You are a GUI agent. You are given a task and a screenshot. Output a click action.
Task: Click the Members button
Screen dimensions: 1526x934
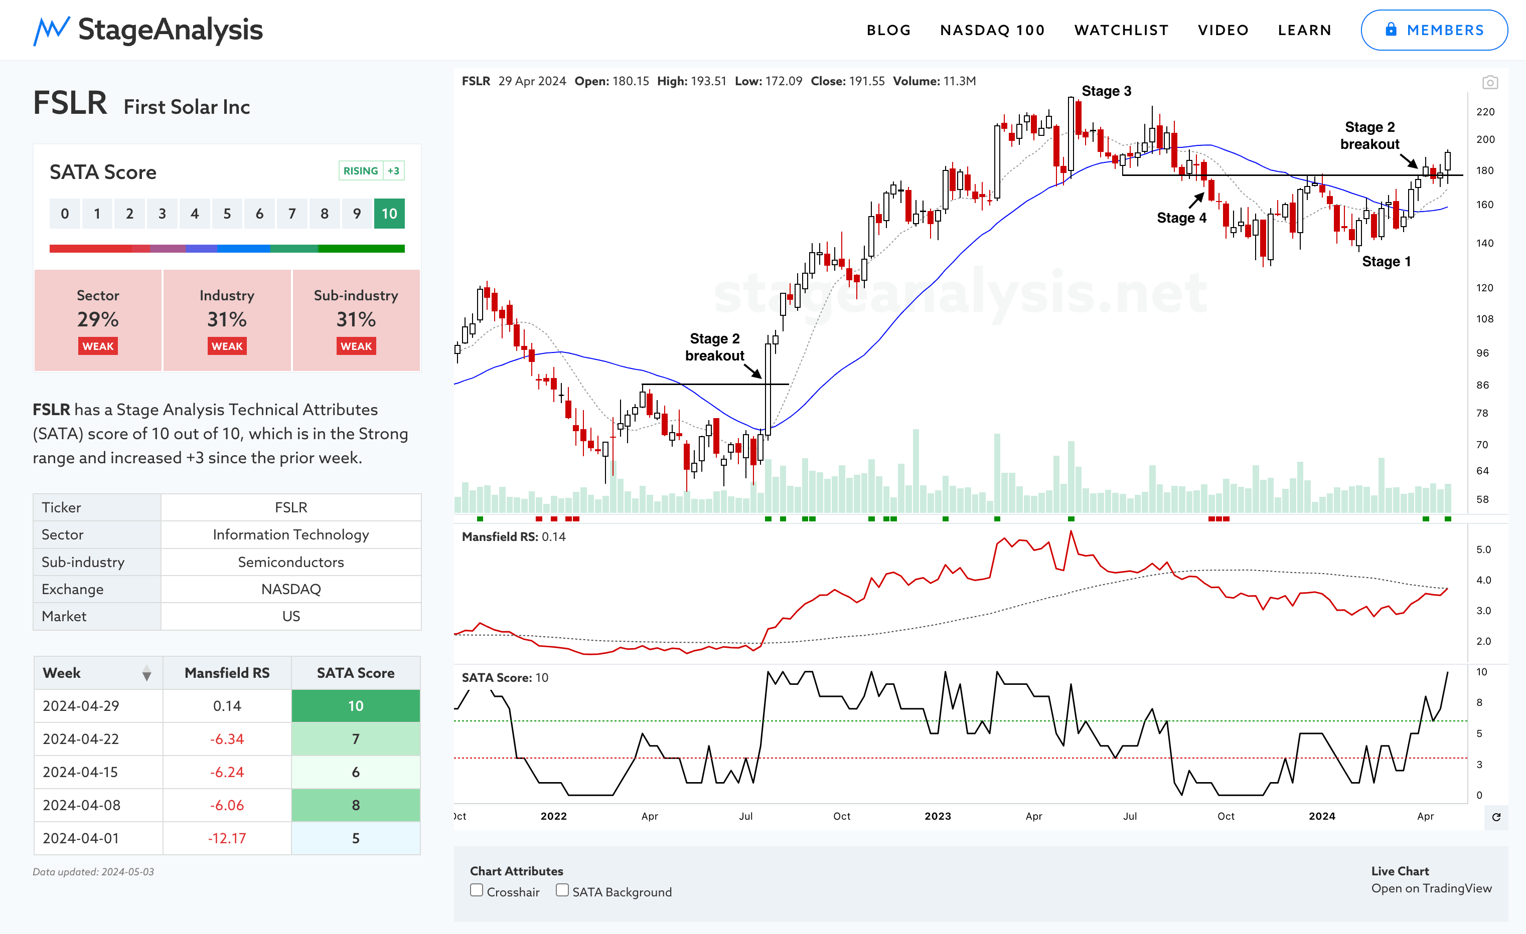(1434, 30)
